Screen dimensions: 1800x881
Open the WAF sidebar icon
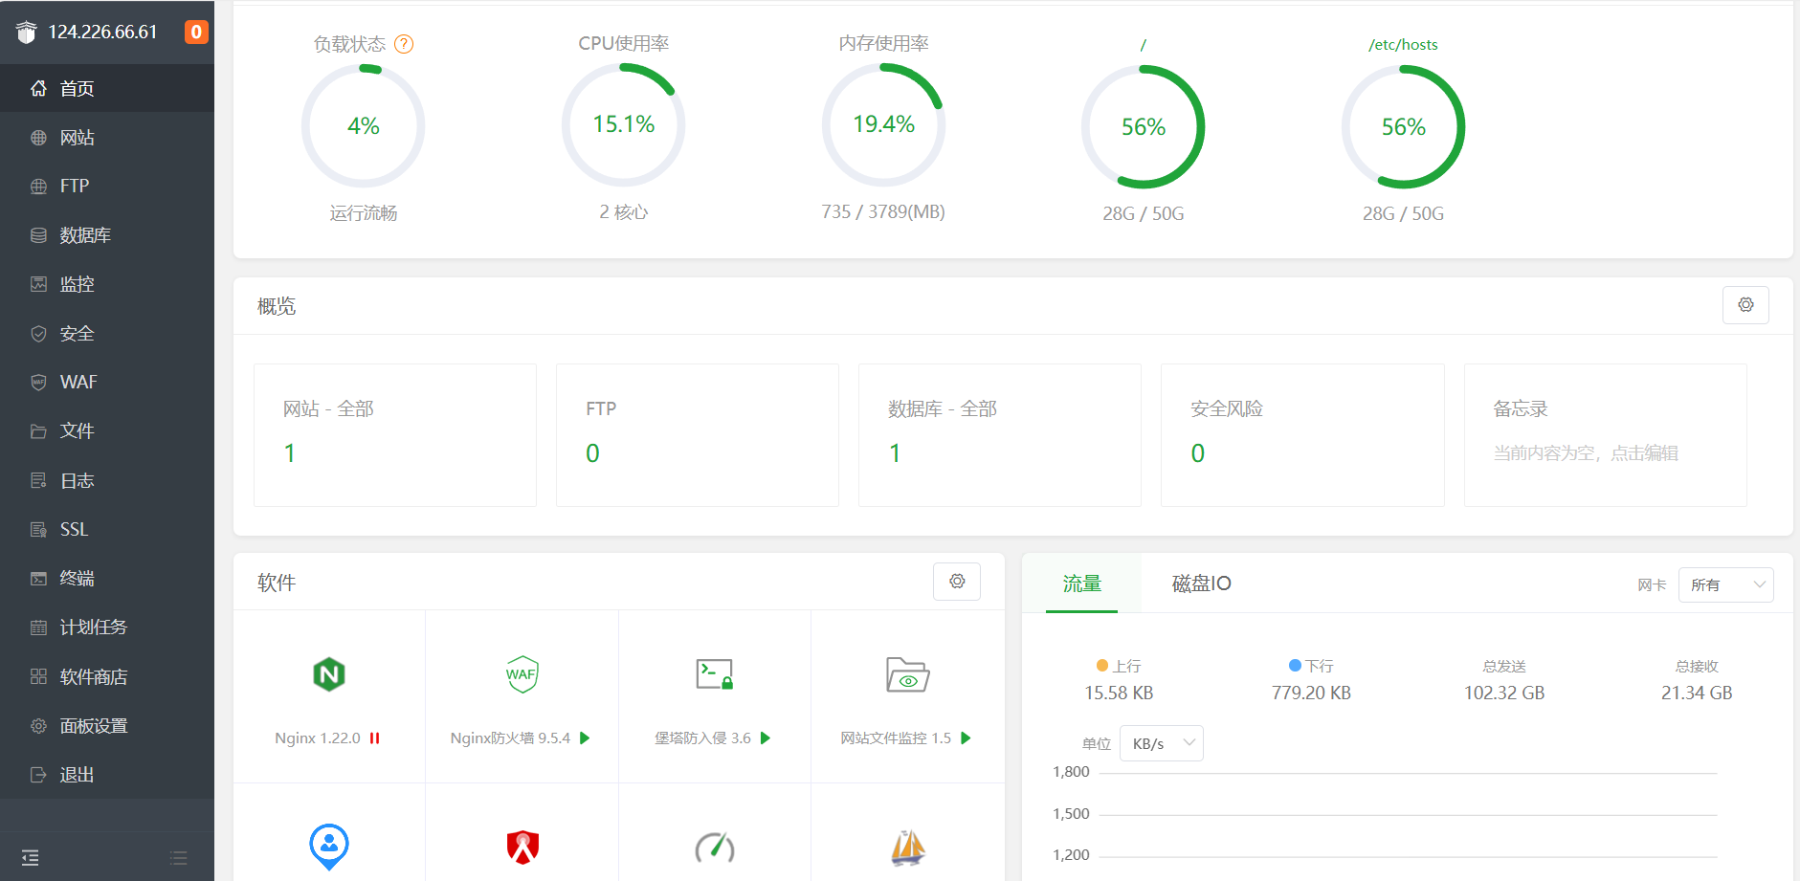click(38, 383)
